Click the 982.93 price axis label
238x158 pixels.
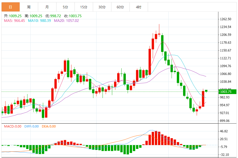225,97
